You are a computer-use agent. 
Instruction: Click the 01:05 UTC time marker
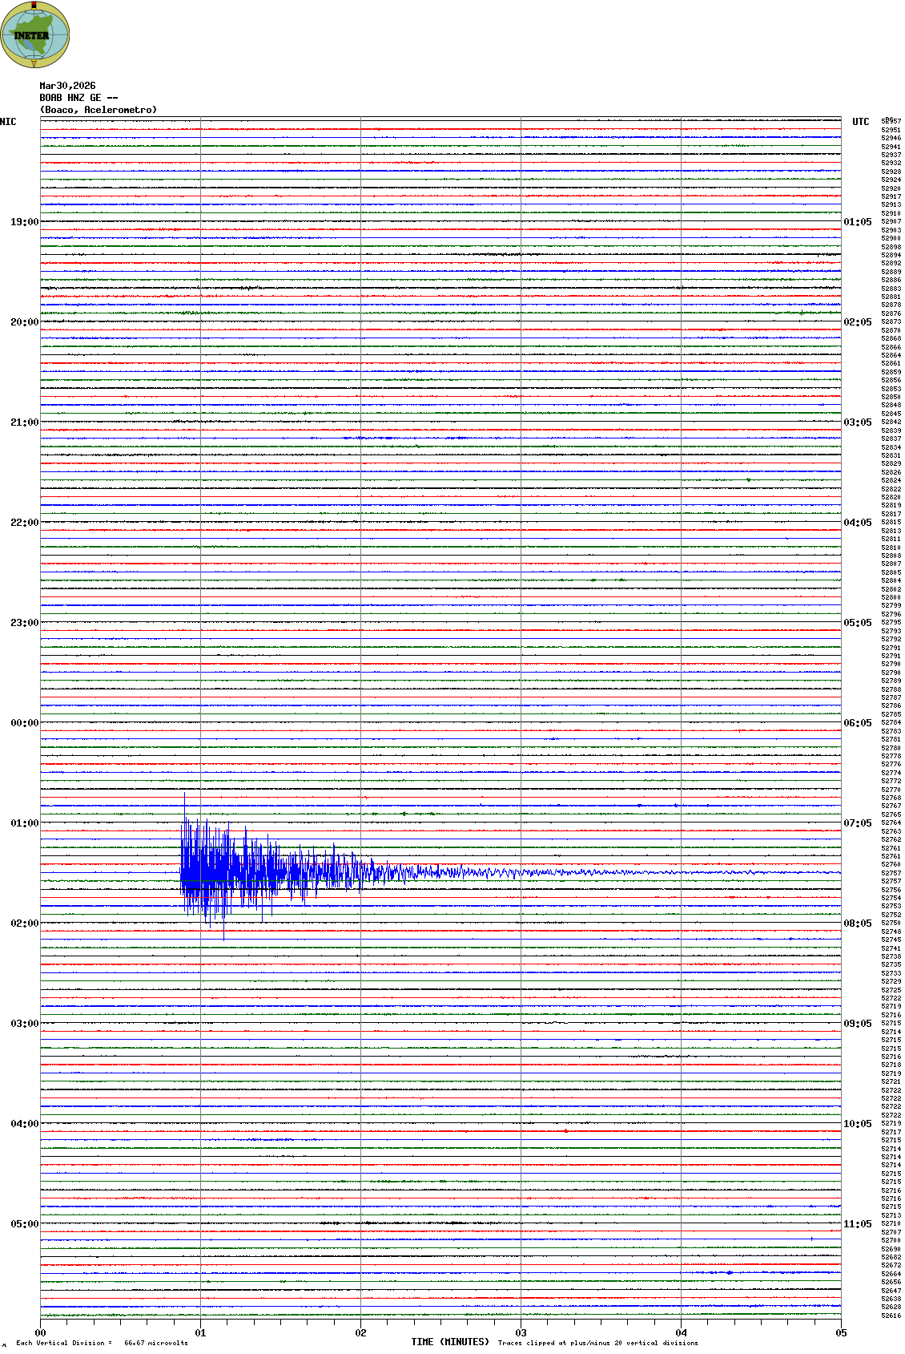pyautogui.click(x=857, y=222)
